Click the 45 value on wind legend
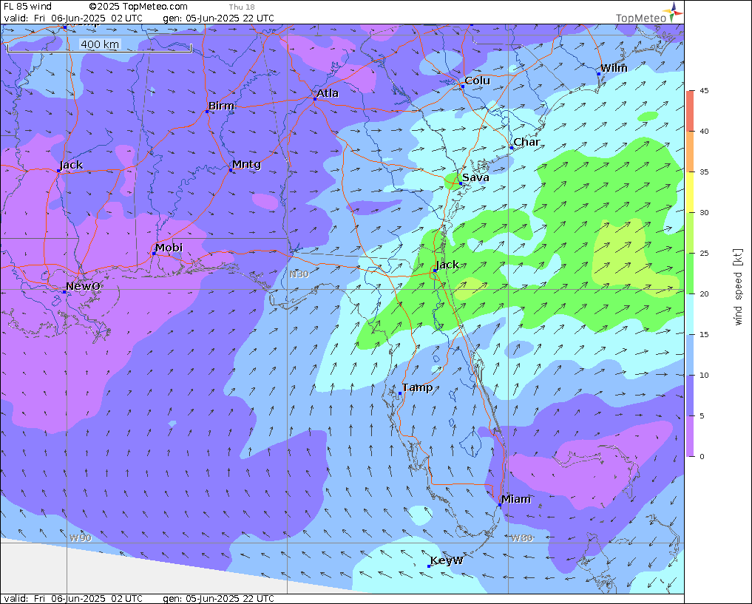 [x=704, y=91]
